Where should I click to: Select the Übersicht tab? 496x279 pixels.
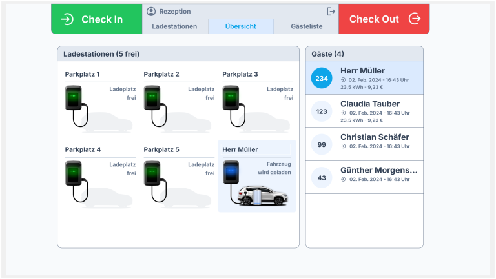241,26
